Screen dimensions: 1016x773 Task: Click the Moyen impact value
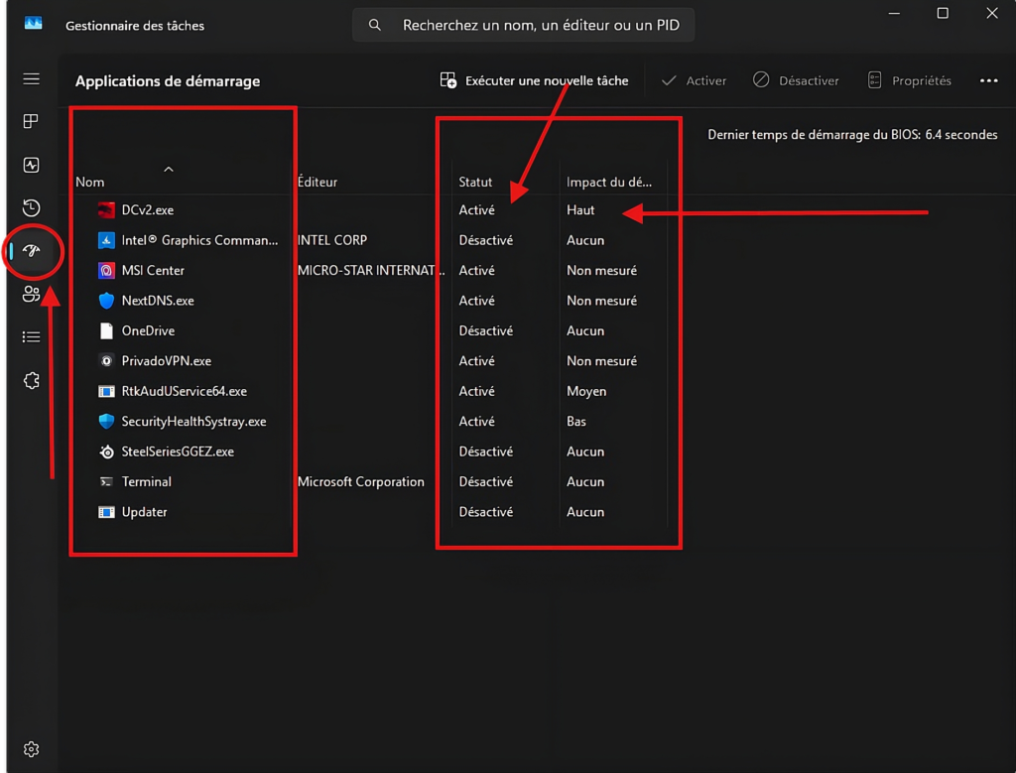point(586,391)
